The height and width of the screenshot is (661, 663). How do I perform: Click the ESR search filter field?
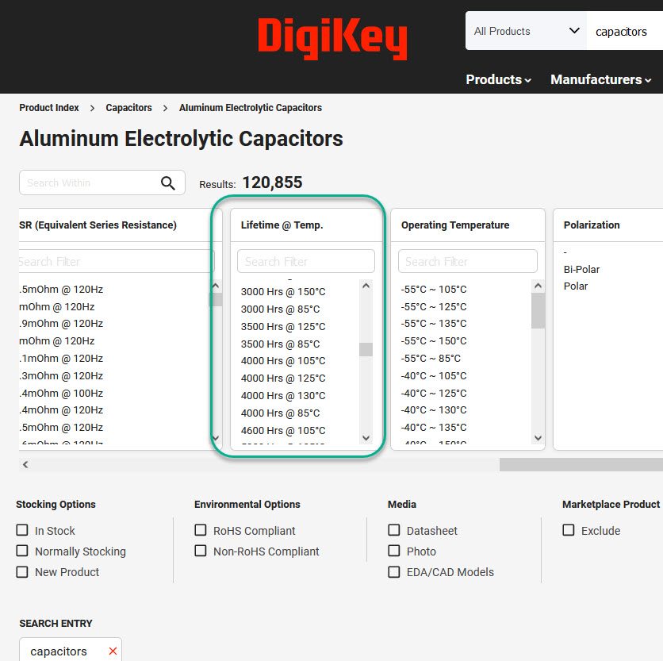(x=117, y=261)
